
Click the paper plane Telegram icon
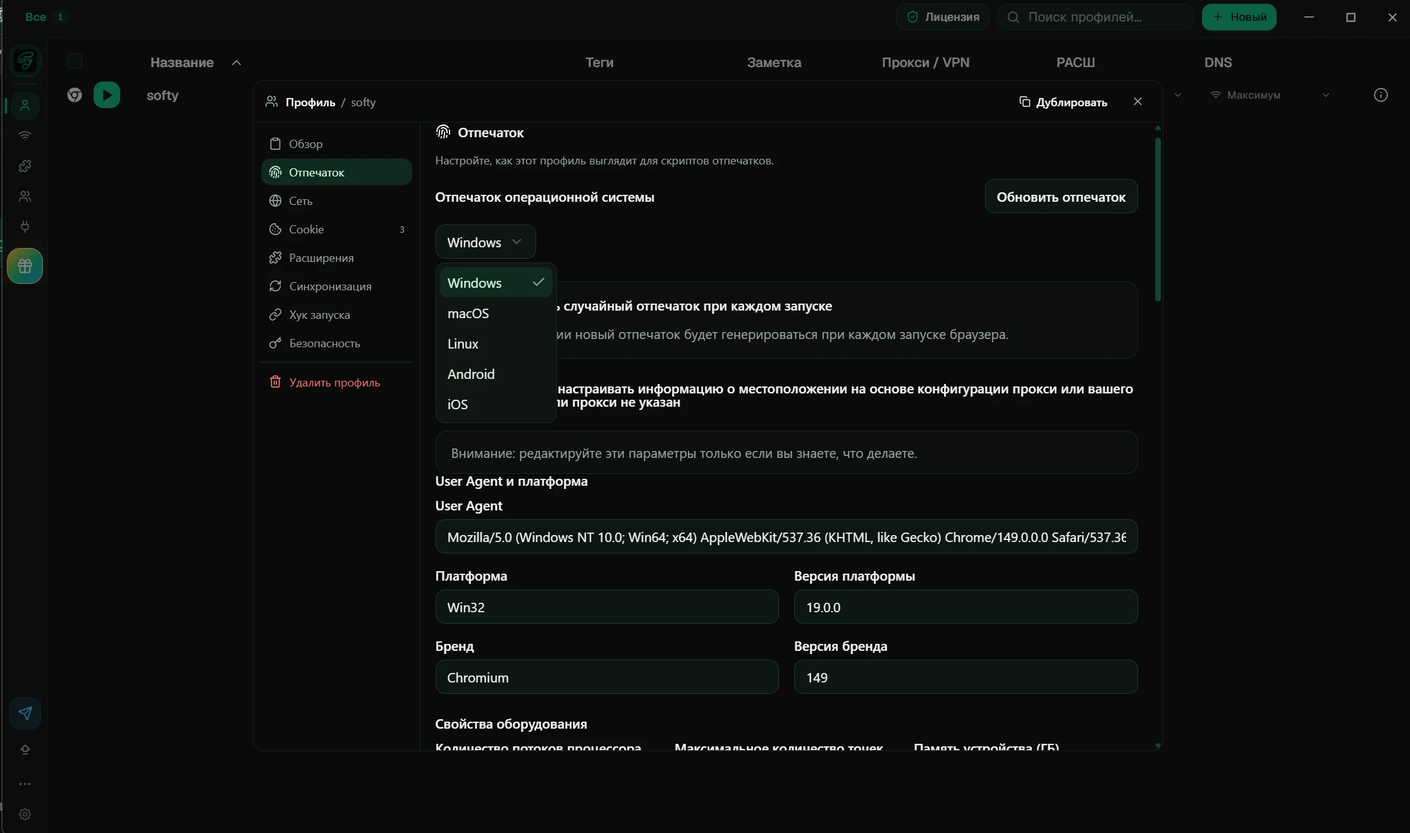click(25, 713)
